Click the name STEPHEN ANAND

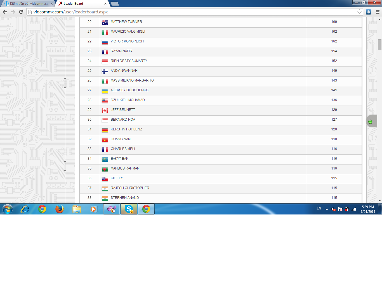[x=125, y=198]
